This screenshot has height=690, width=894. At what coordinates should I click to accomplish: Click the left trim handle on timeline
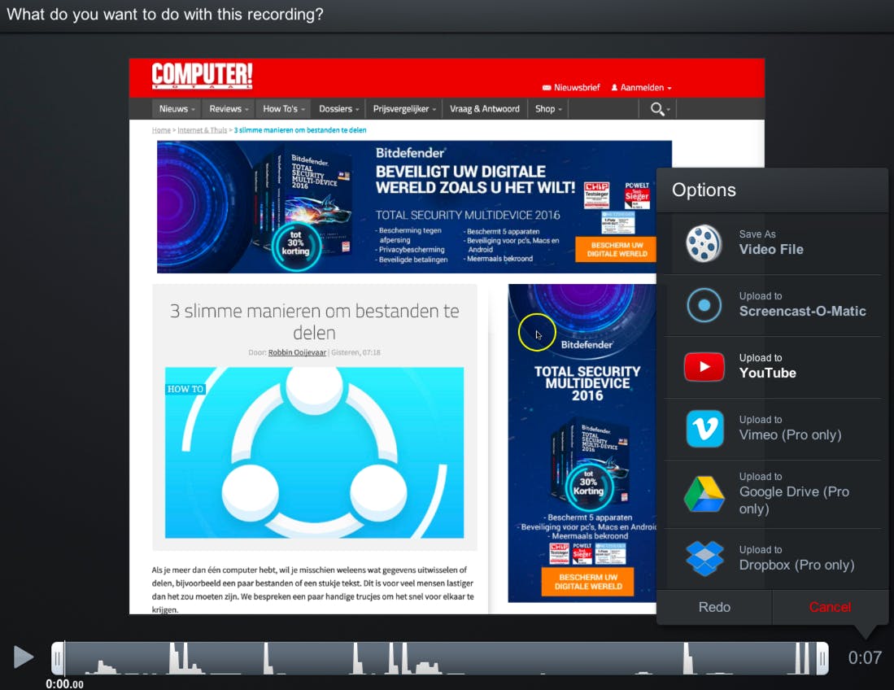[58, 658]
